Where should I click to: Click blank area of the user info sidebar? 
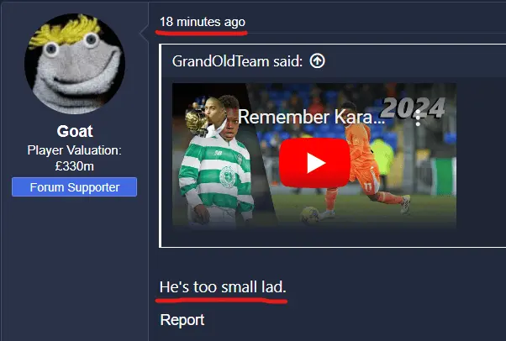click(x=75, y=268)
